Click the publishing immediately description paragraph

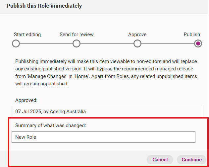click(106, 72)
